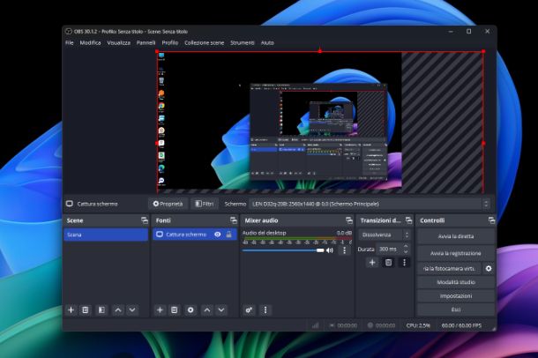This screenshot has width=538, height=358.
Task: Open the File menu
Action: coord(70,43)
